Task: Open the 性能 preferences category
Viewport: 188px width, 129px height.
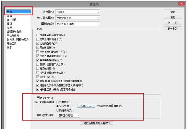Action: (x=10, y=24)
